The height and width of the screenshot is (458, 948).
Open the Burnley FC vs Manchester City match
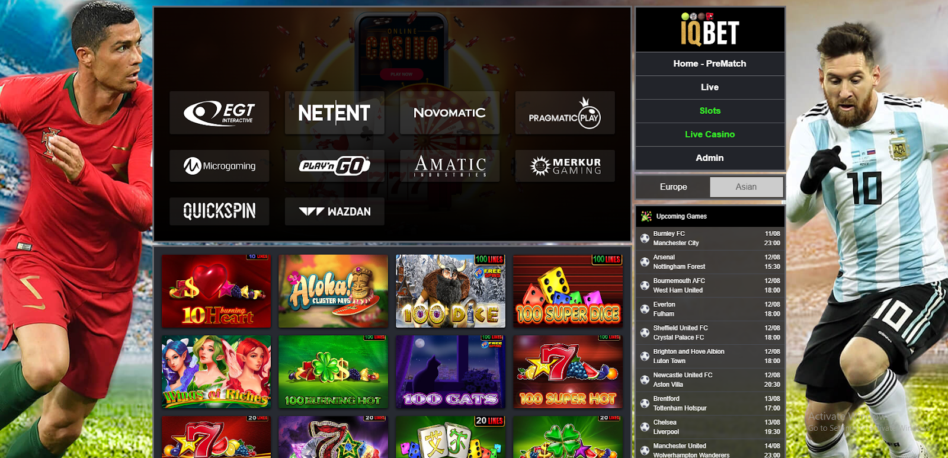point(710,238)
